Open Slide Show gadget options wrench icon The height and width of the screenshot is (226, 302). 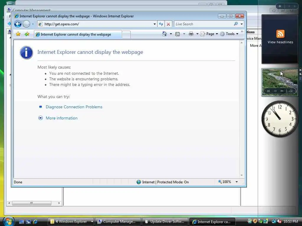pos(300,74)
